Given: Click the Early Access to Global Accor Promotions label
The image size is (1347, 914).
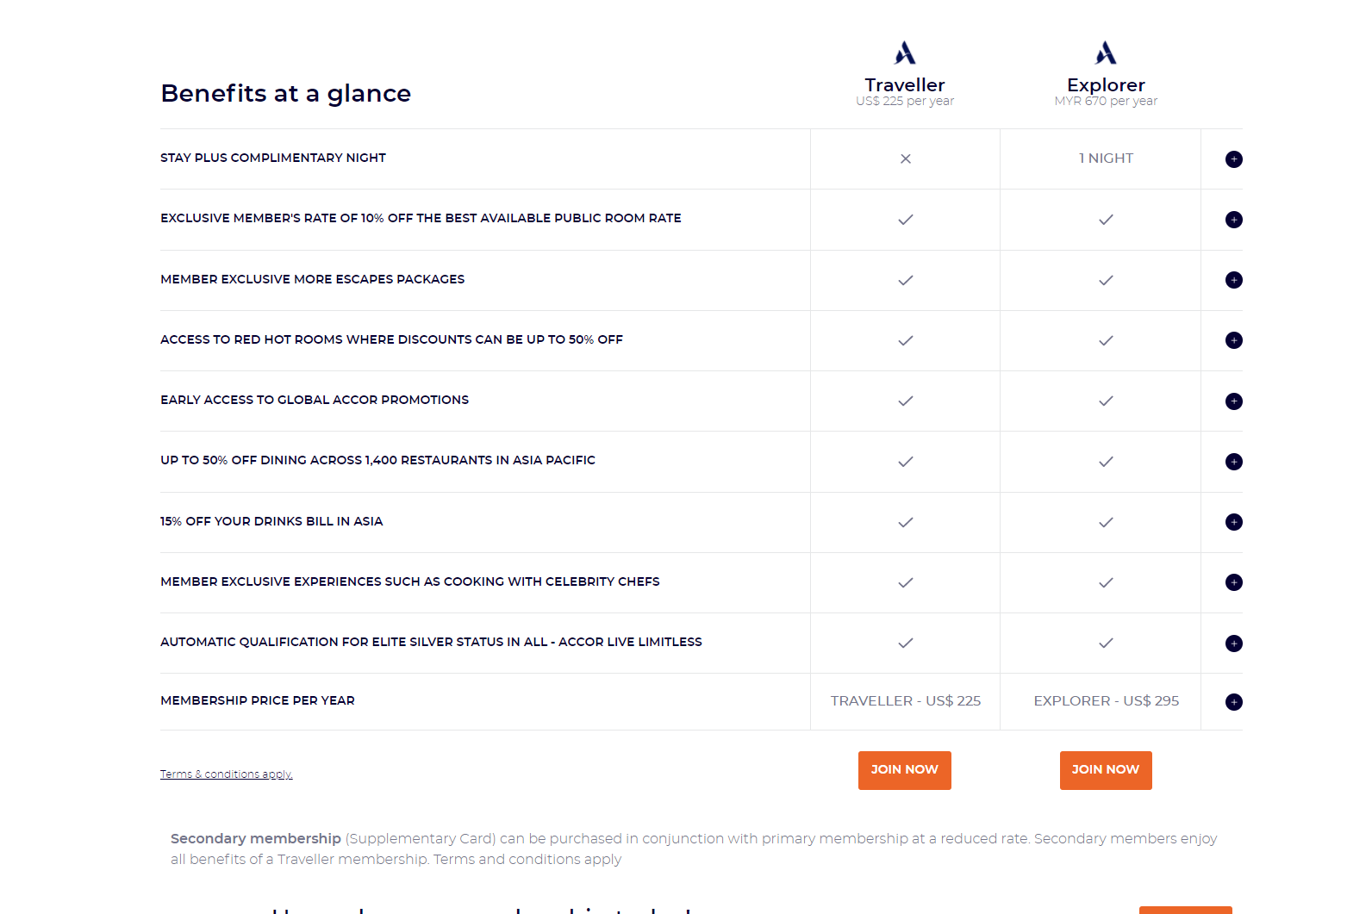Looking at the screenshot, I should pos(315,400).
